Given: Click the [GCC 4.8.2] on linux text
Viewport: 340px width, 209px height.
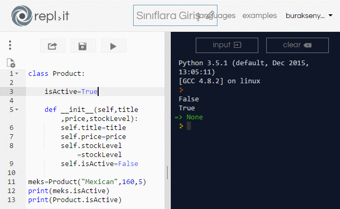Looking at the screenshot, I should [219, 81].
